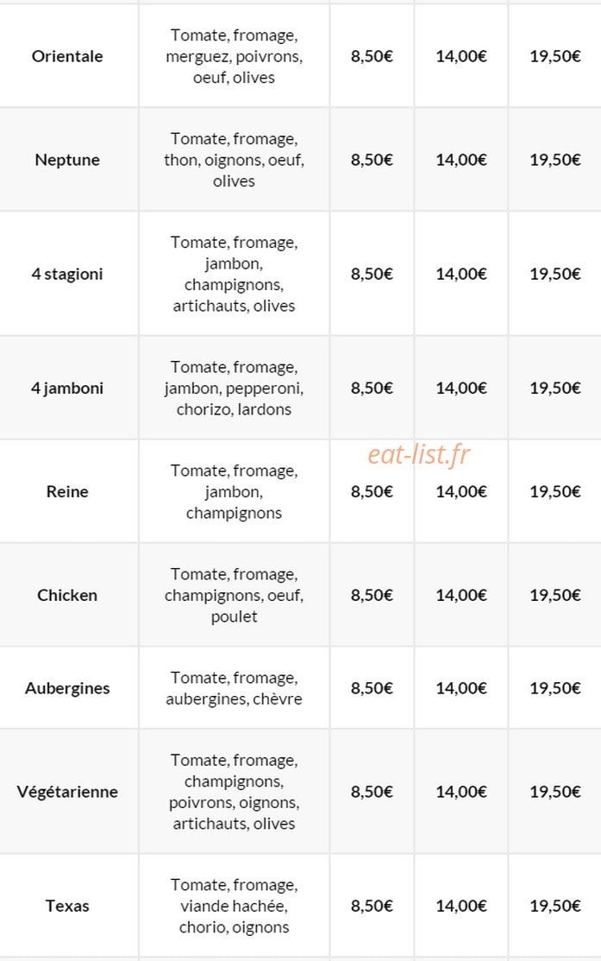Image resolution: width=601 pixels, height=961 pixels.
Task: Select the Chicken pizza name
Action: [x=67, y=595]
